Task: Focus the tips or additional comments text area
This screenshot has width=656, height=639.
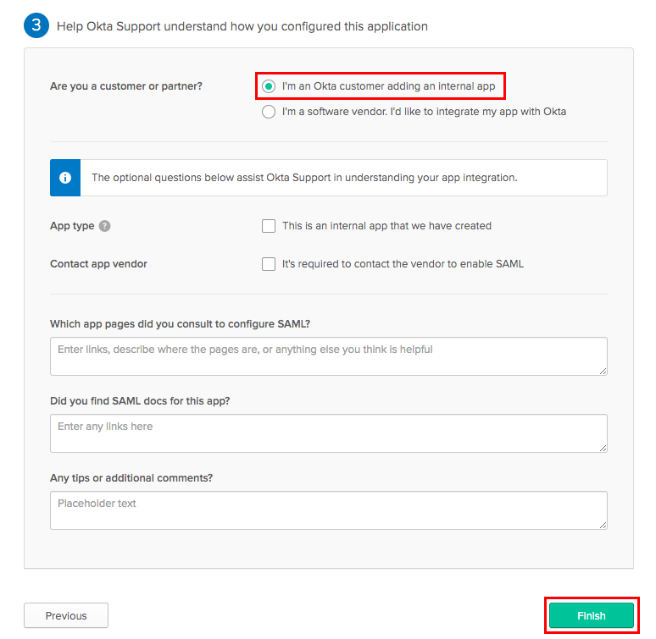Action: click(328, 510)
